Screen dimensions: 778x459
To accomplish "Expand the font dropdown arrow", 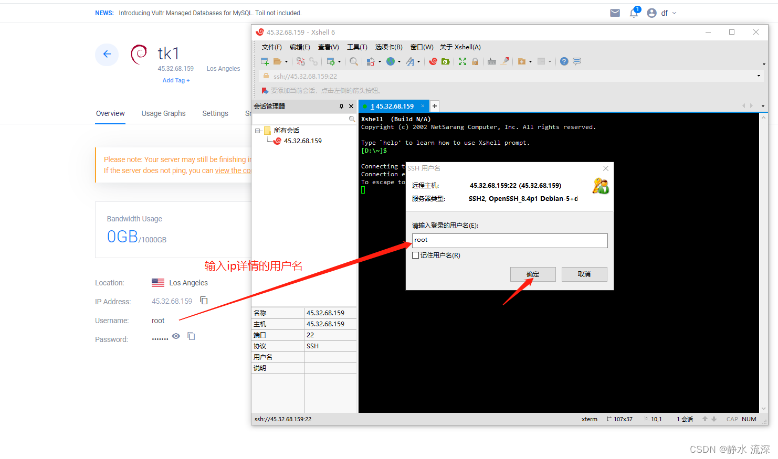I will pyautogui.click(x=418, y=62).
